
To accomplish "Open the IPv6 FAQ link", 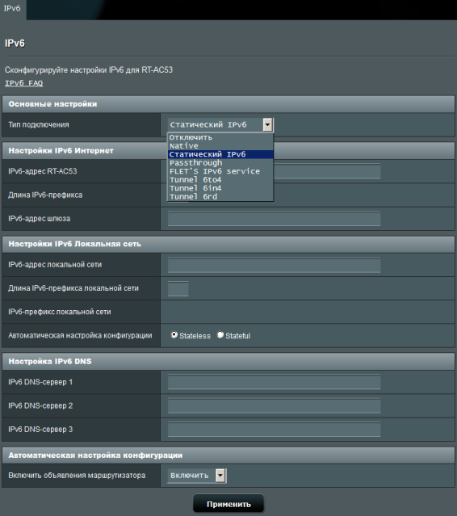I will [x=23, y=83].
